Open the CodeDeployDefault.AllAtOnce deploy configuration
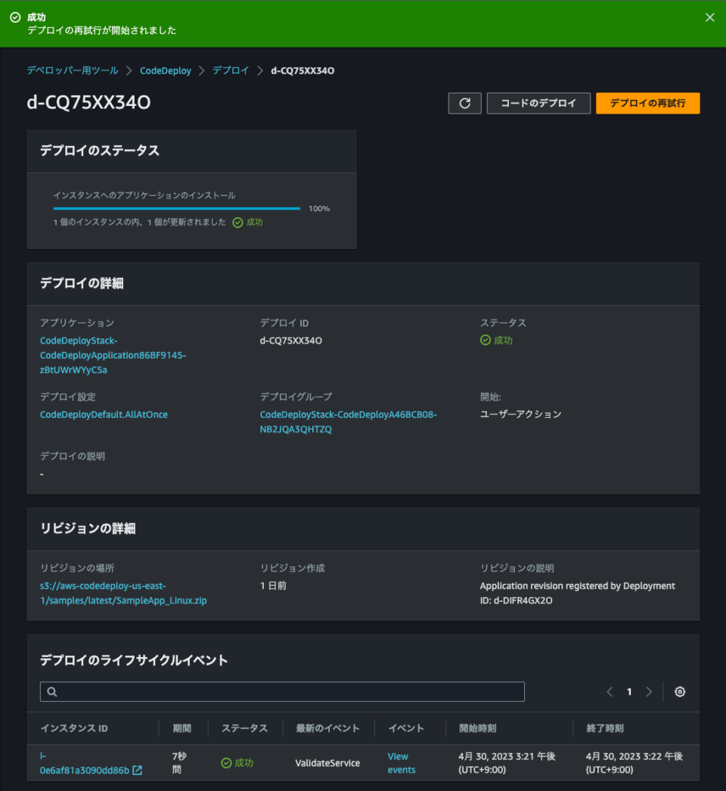 [104, 415]
